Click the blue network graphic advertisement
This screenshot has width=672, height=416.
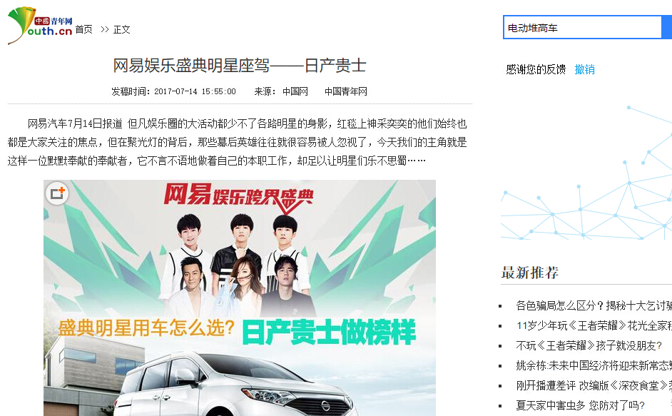tap(586, 171)
